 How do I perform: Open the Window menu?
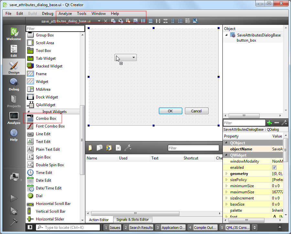point(99,14)
